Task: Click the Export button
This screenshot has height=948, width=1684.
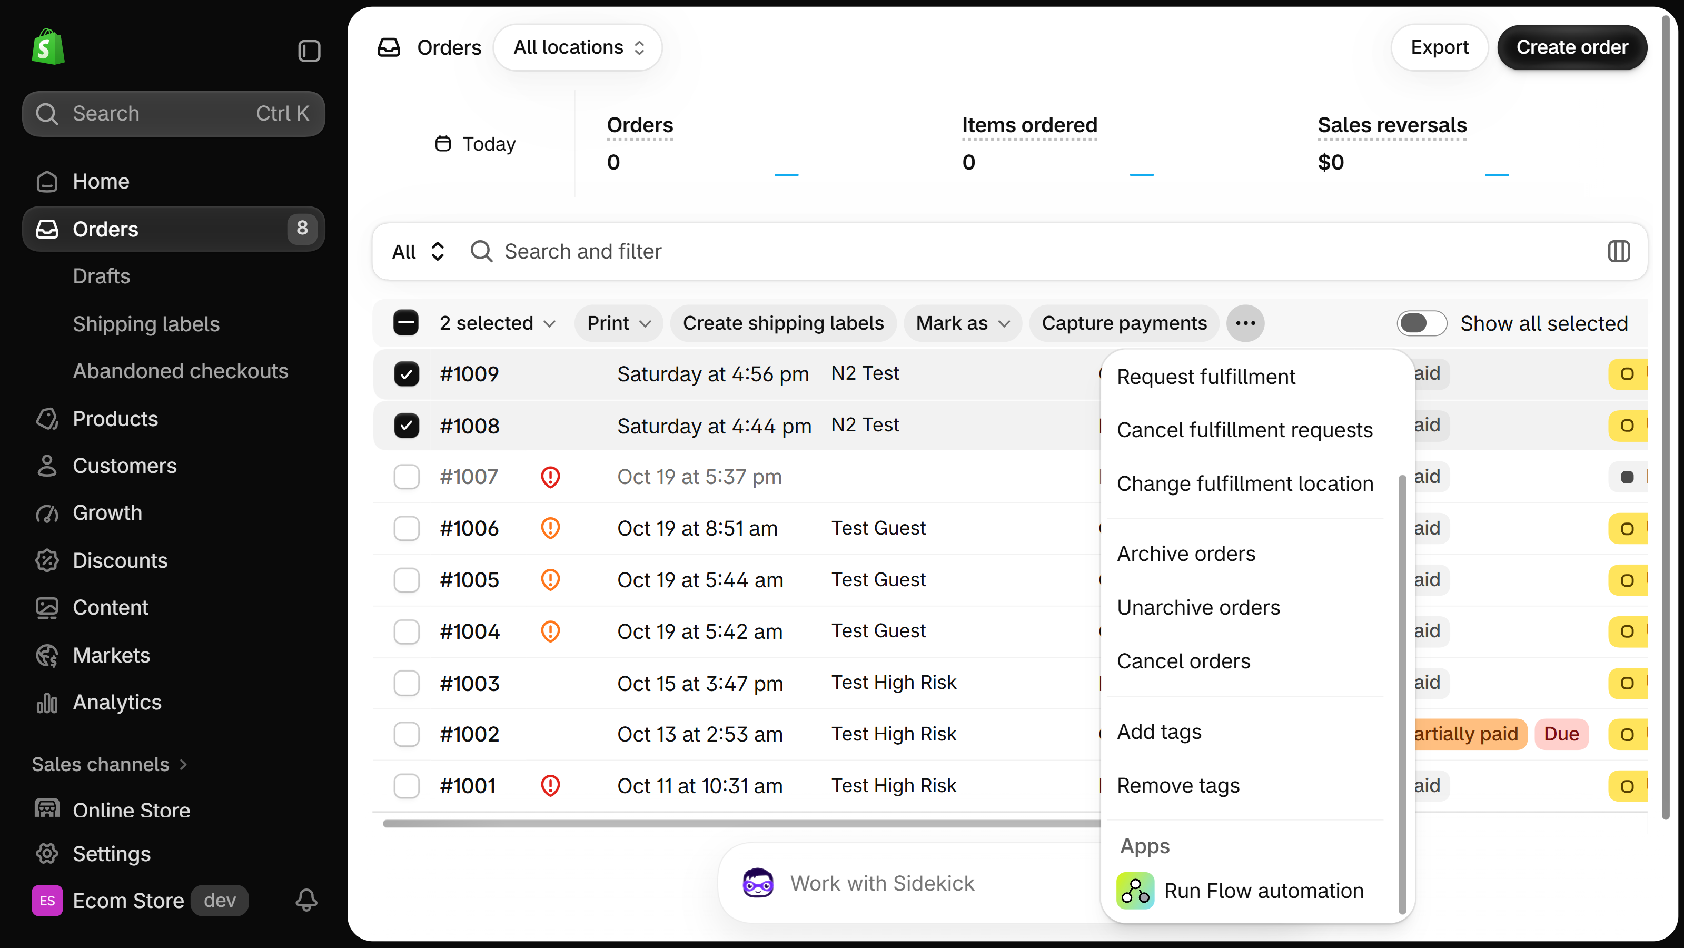Action: (x=1440, y=47)
